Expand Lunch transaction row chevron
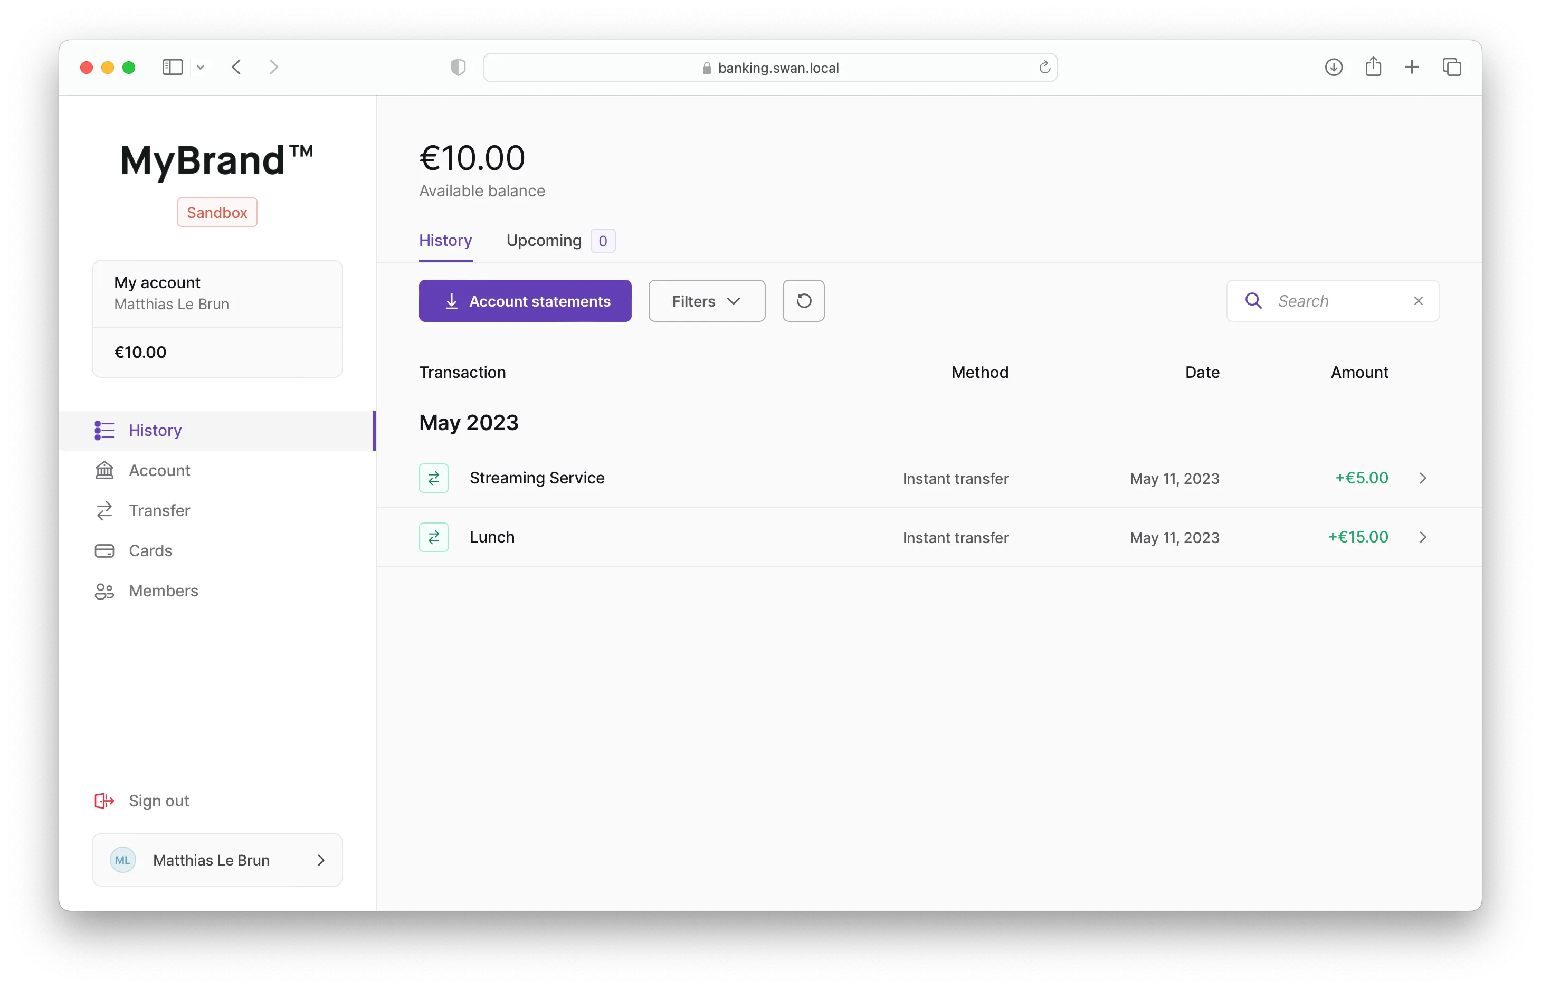Screen dimensions: 1541x989 (1422, 537)
